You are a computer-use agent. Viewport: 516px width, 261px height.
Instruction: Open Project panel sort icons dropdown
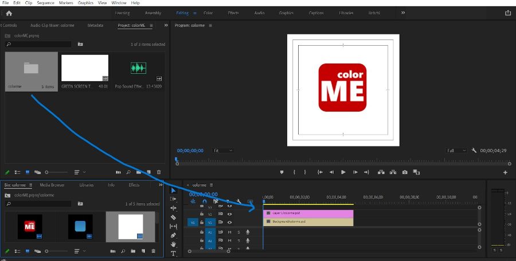(x=80, y=172)
